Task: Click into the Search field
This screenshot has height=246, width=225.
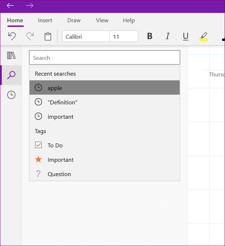Action: click(x=104, y=57)
